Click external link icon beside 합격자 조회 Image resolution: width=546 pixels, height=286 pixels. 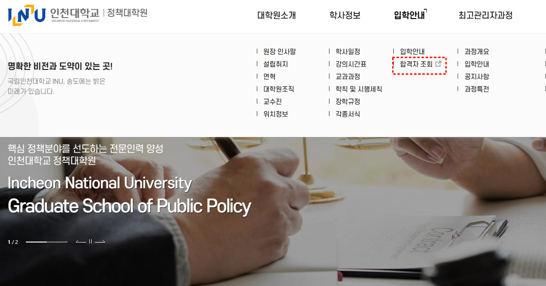point(439,64)
